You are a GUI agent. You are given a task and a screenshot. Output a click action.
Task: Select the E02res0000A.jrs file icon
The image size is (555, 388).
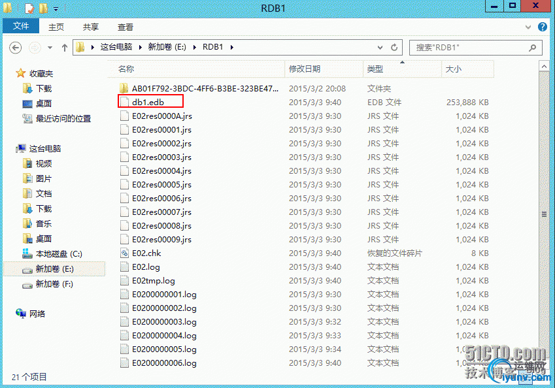click(124, 116)
